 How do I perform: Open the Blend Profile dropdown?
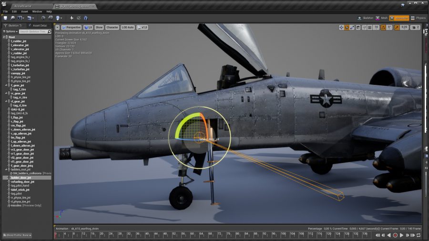click(x=17, y=235)
